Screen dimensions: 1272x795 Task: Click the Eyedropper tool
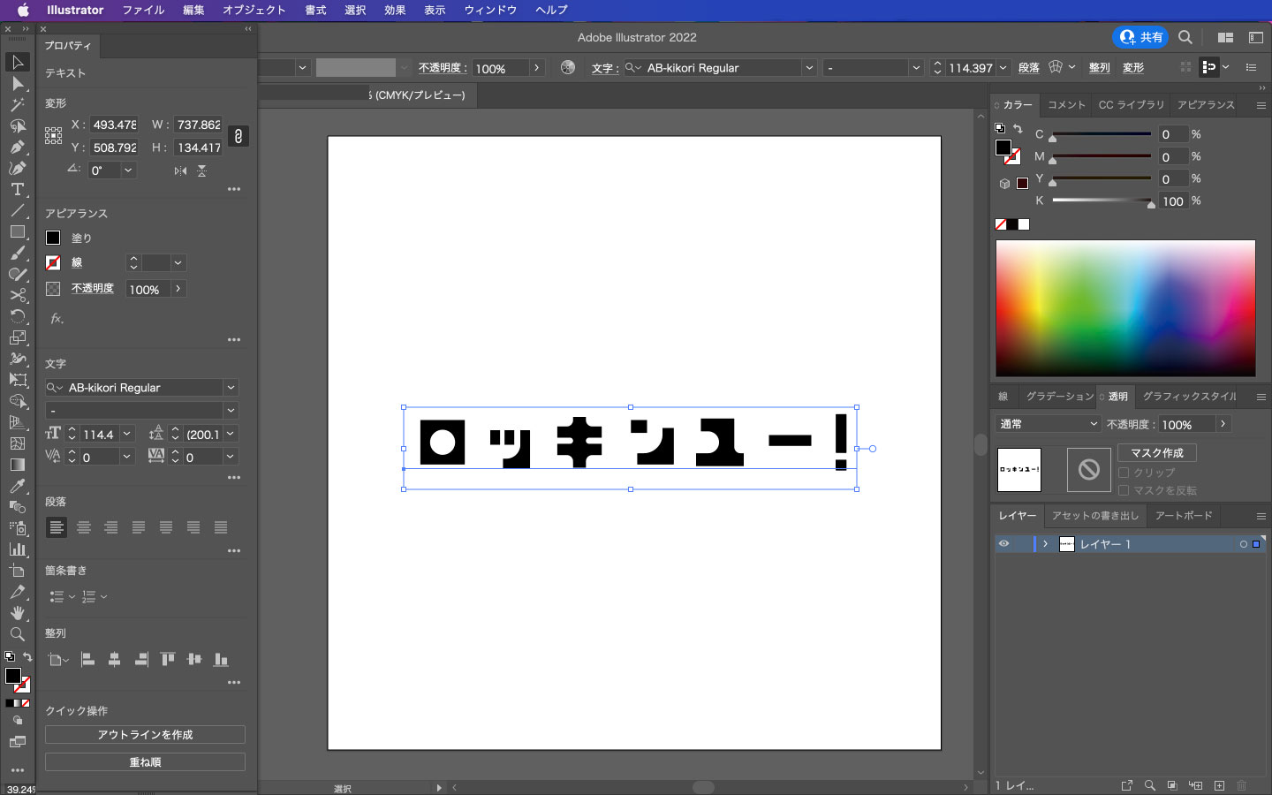coord(17,486)
